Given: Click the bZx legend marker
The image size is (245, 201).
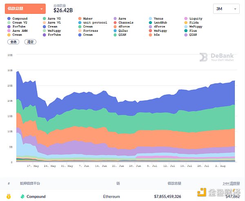Looking at the screenshot, I should click(x=151, y=35).
